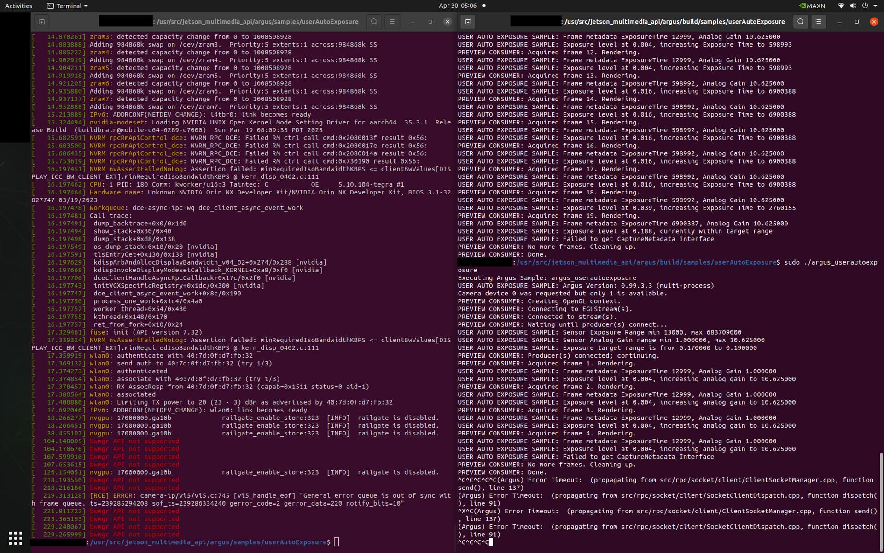
Task: Open search in the right terminal window
Action: coord(801,22)
